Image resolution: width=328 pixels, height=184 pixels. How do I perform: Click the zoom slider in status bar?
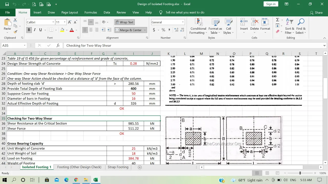[300, 173]
